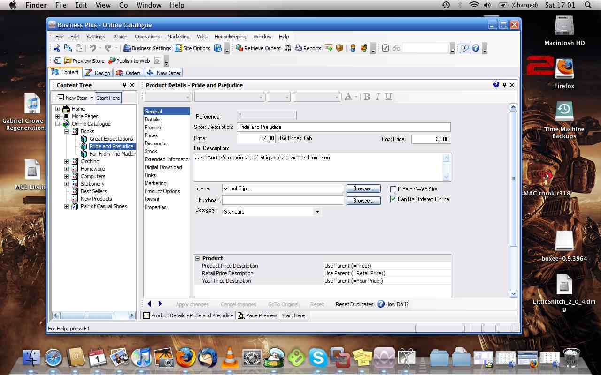Click Preview Store in the toolbar
This screenshot has height=375, width=601.
click(x=84, y=60)
